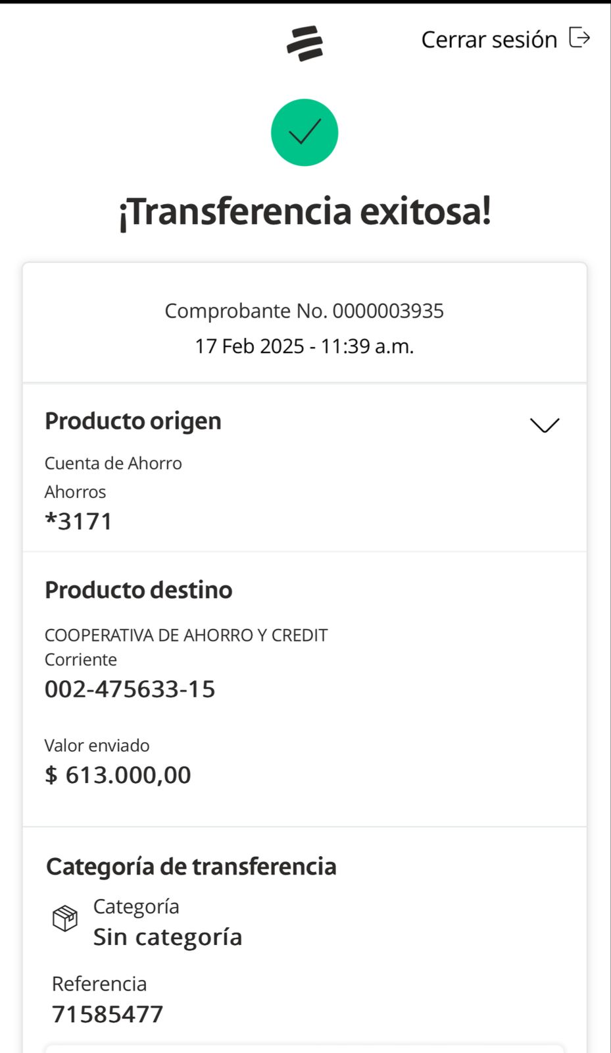Click the Corriente account type label
Image resolution: width=611 pixels, height=1053 pixels.
[81, 659]
